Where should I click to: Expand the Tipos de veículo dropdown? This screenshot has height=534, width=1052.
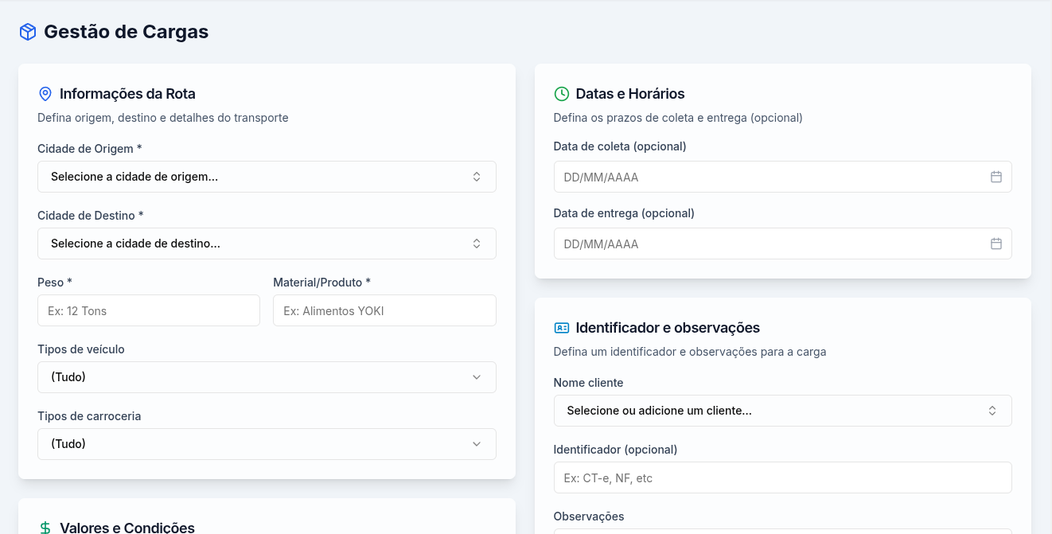click(x=267, y=377)
